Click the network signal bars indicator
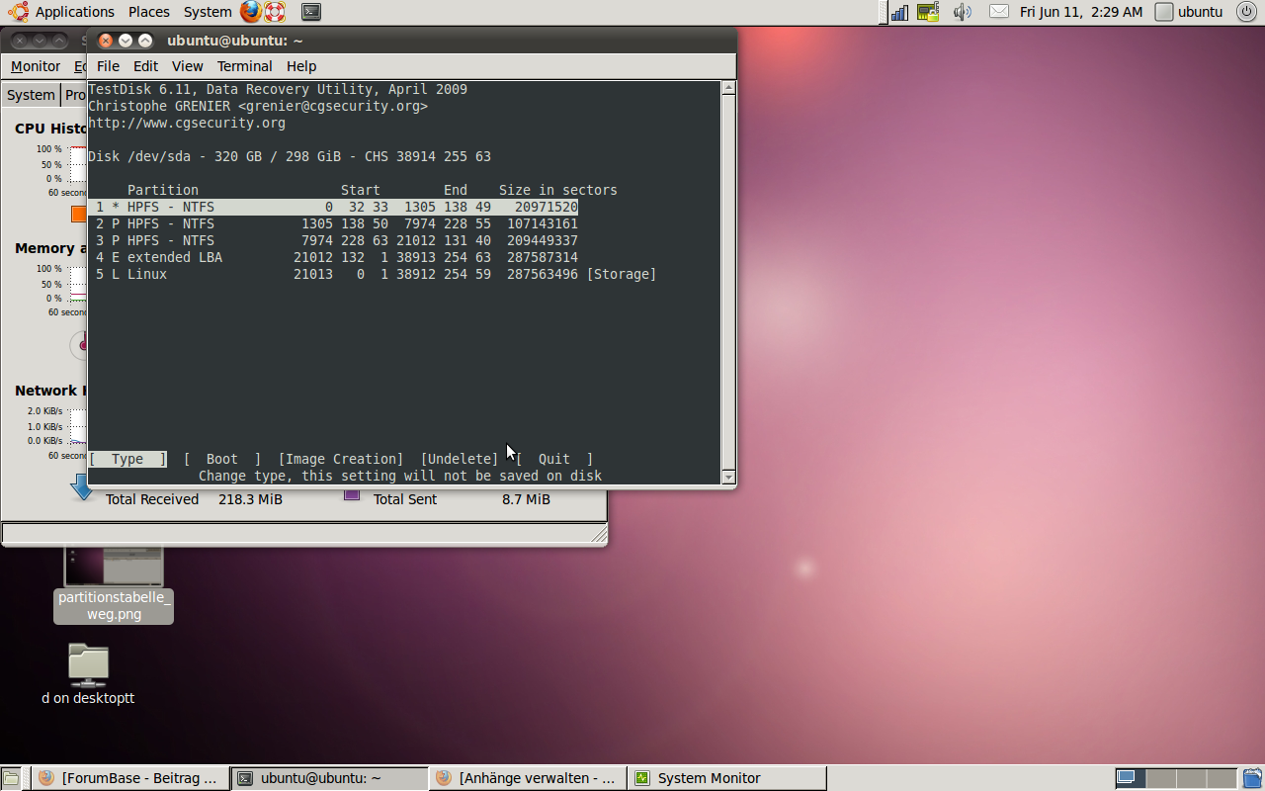This screenshot has width=1265, height=791. 899,12
